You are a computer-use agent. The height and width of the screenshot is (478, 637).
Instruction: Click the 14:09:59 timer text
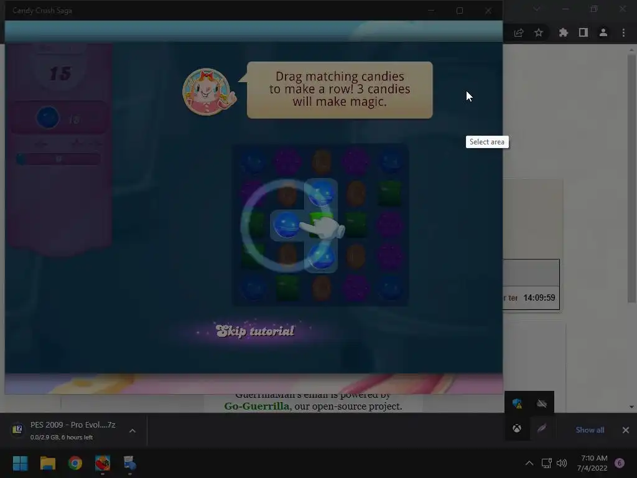coord(539,298)
